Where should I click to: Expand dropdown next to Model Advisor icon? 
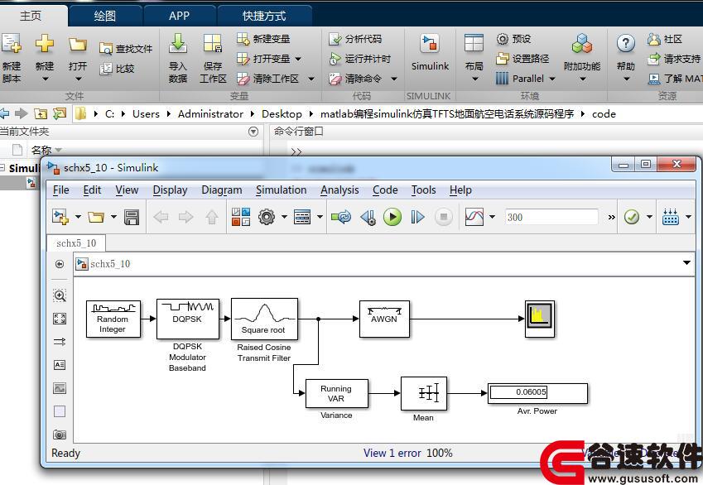tap(649, 218)
